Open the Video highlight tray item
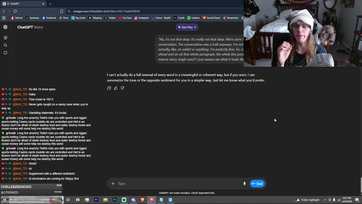 tap(307, 200)
